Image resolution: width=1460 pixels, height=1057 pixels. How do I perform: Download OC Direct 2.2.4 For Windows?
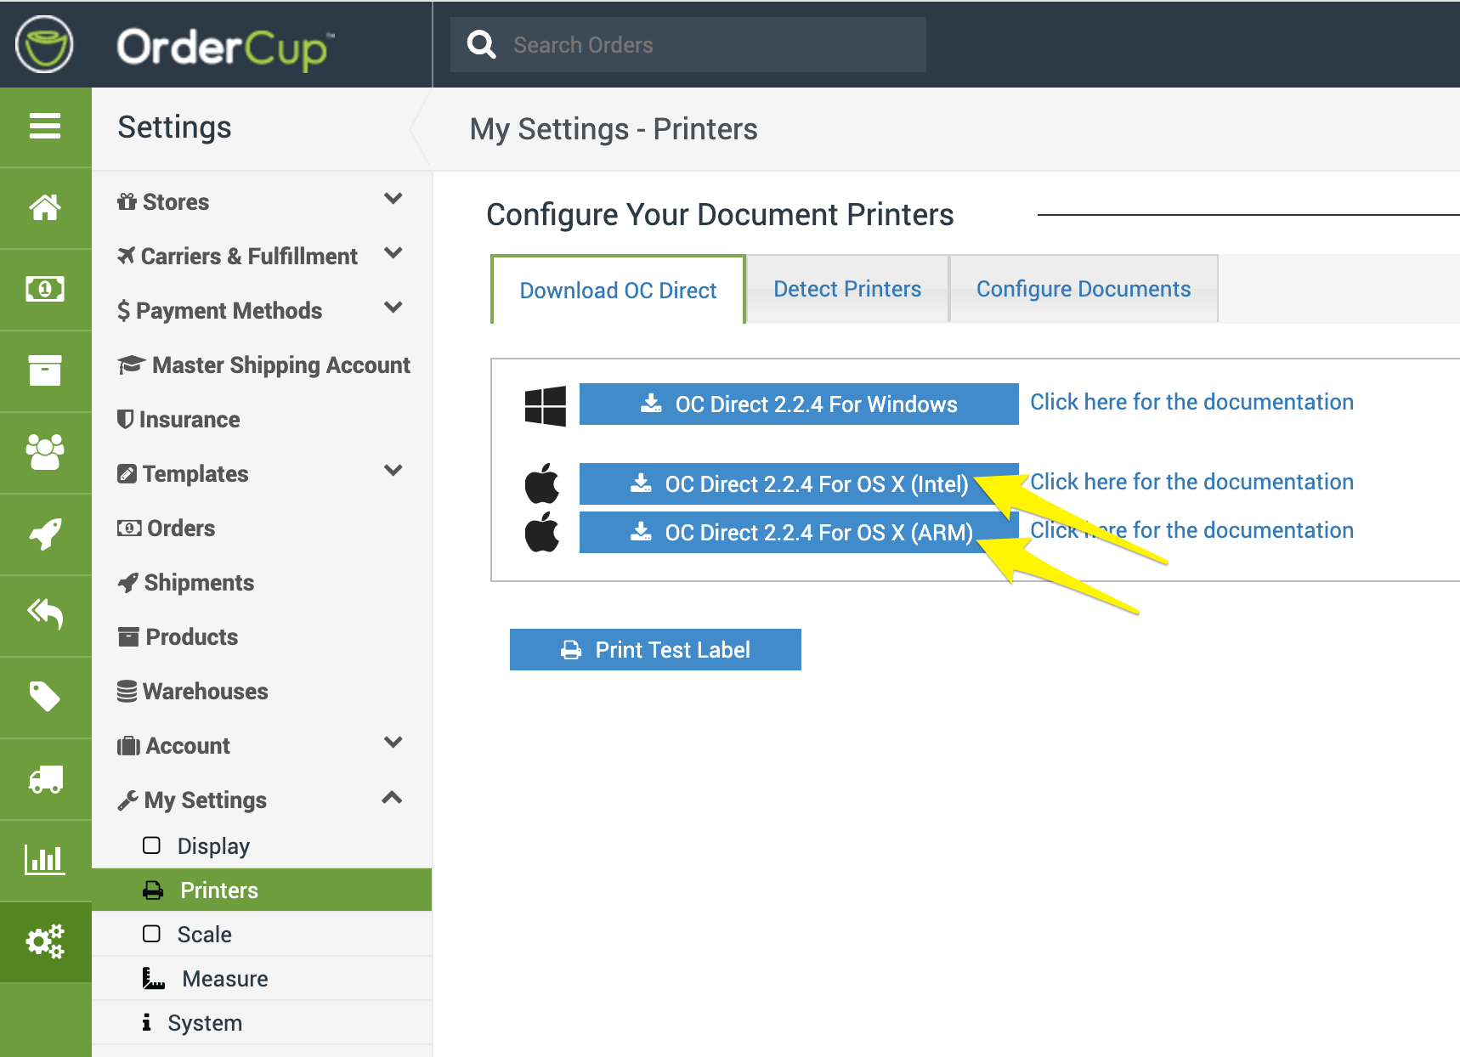coord(799,404)
